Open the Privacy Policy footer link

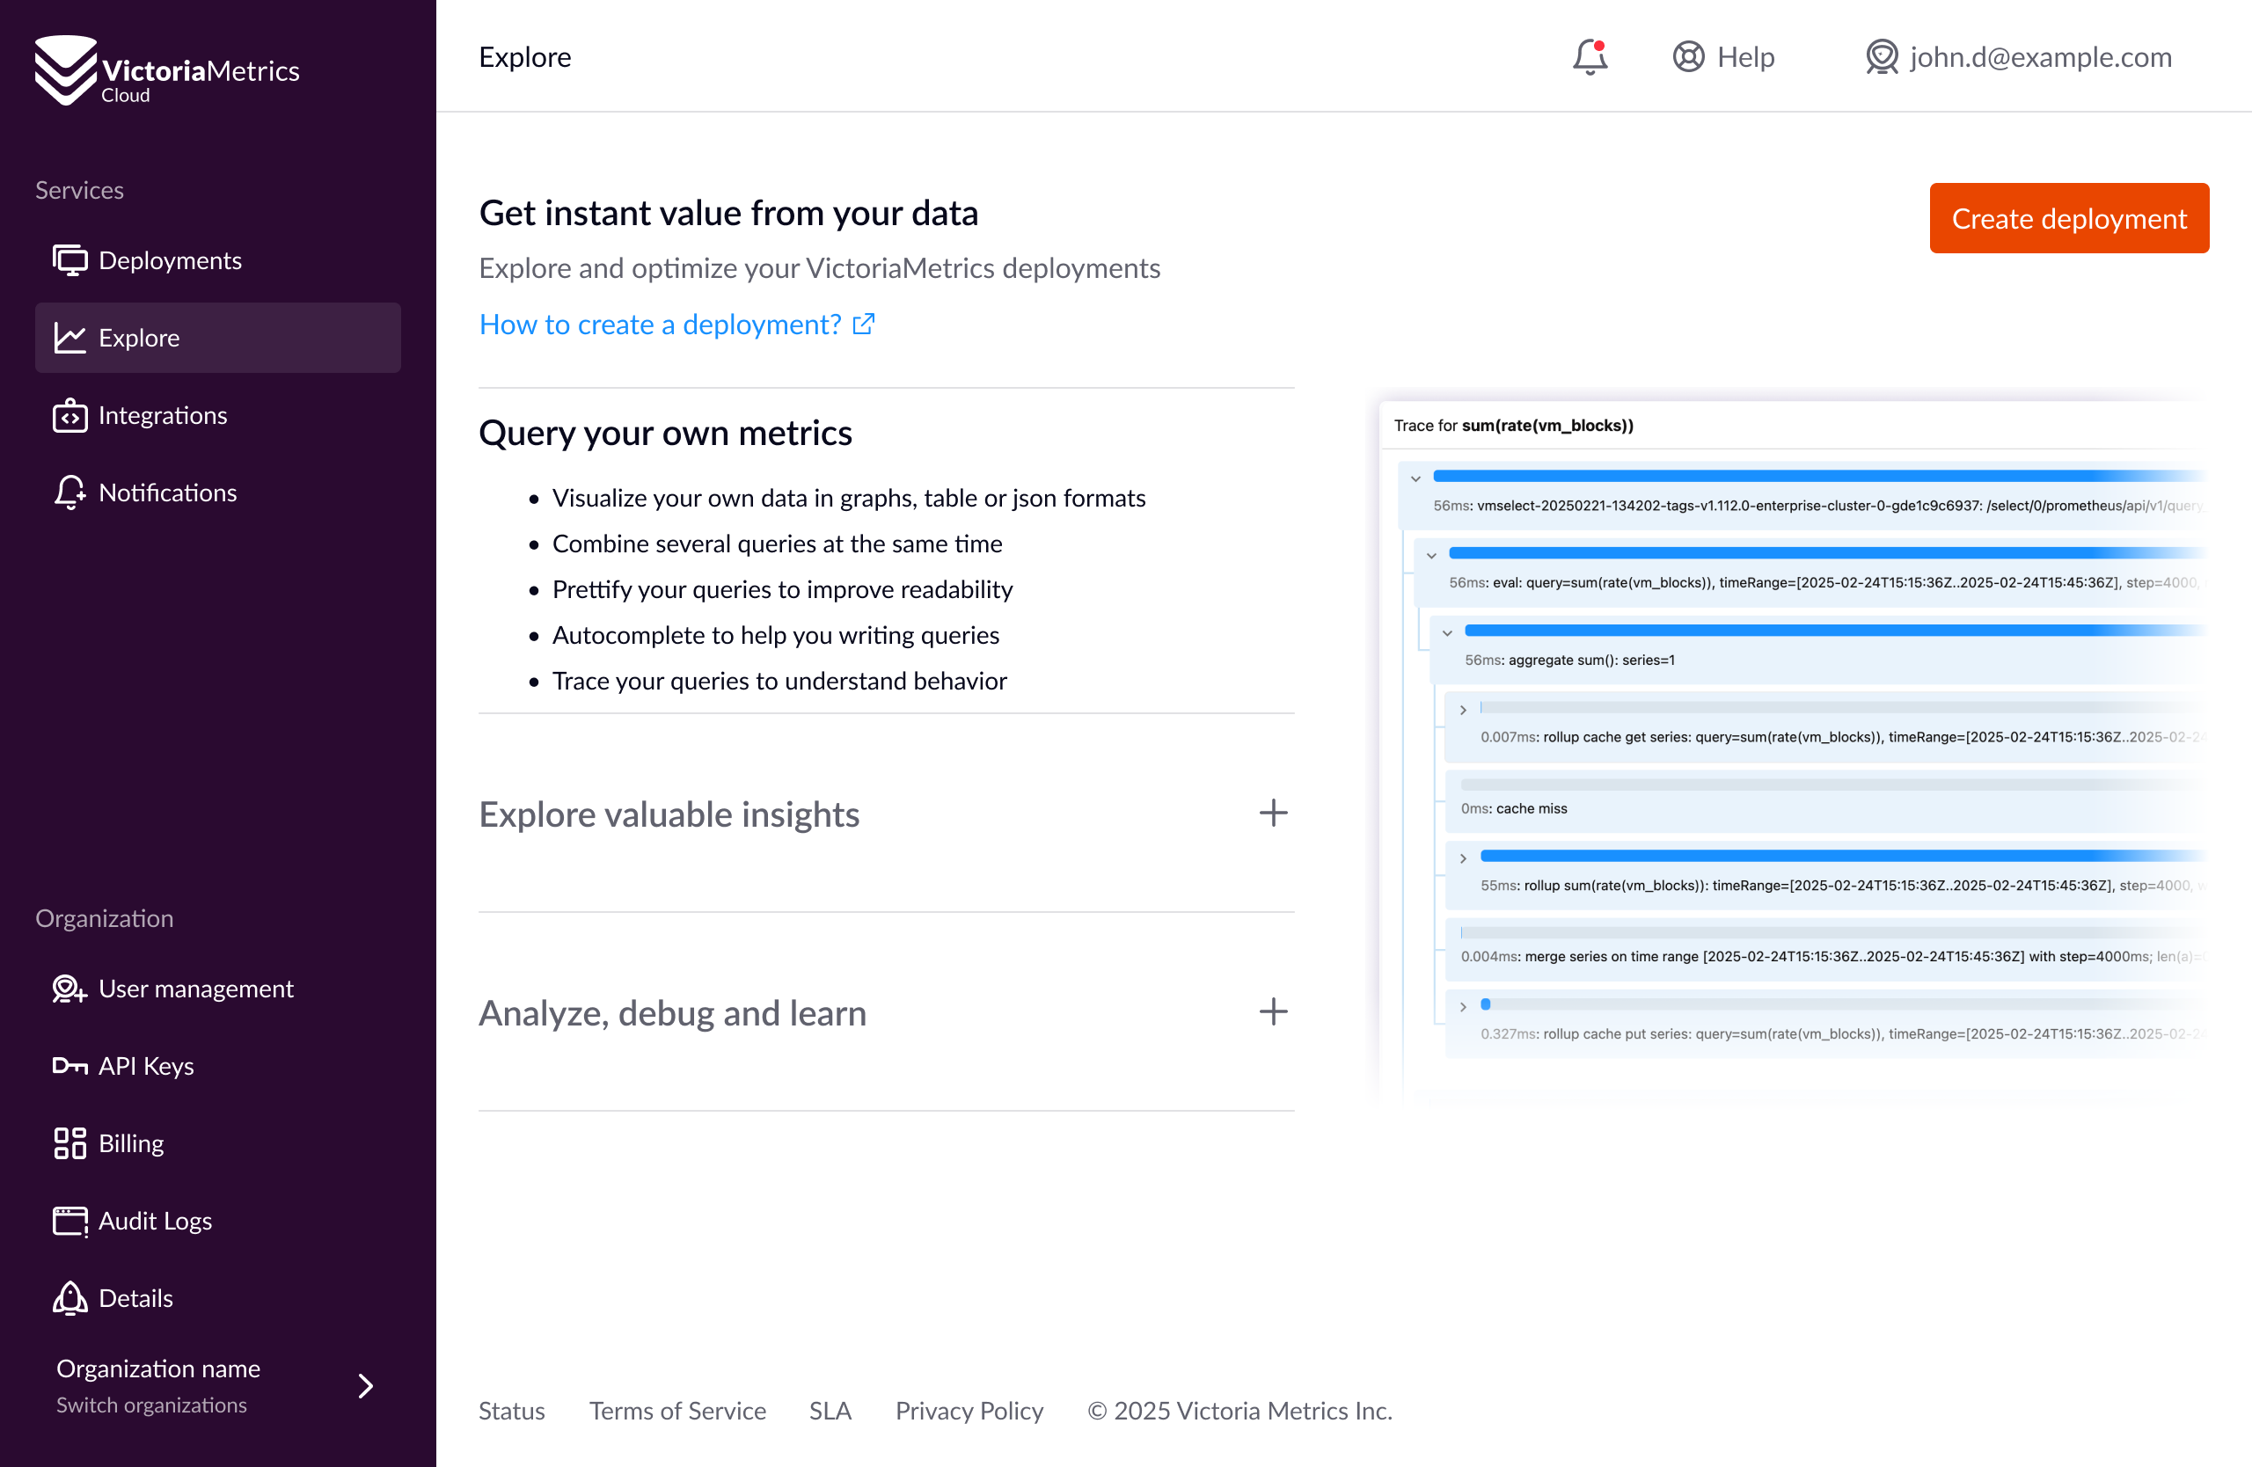click(969, 1410)
